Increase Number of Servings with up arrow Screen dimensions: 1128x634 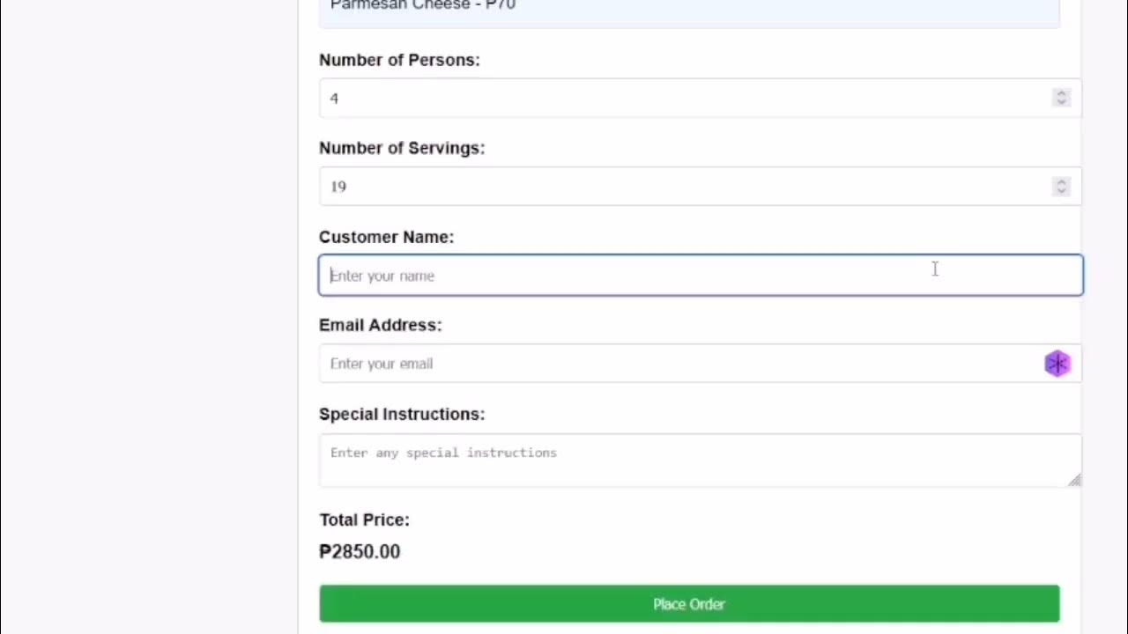pyautogui.click(x=1061, y=181)
